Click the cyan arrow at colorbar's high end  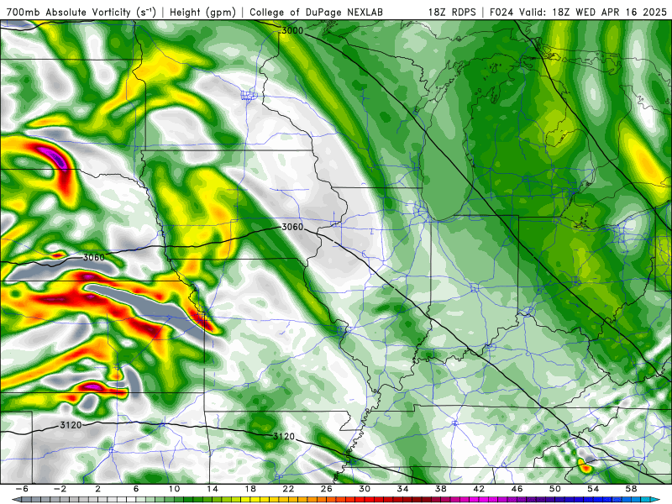(654, 500)
